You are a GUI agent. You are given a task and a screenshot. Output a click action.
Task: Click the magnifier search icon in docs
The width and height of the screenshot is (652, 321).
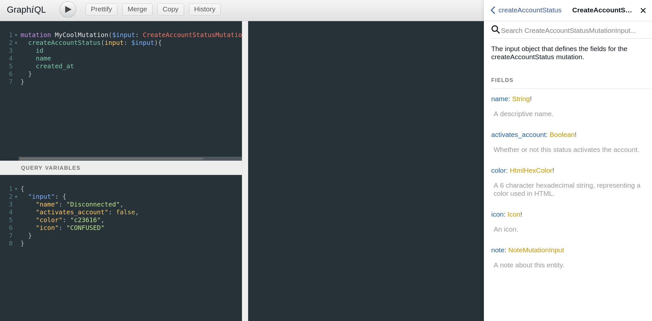pyautogui.click(x=495, y=30)
